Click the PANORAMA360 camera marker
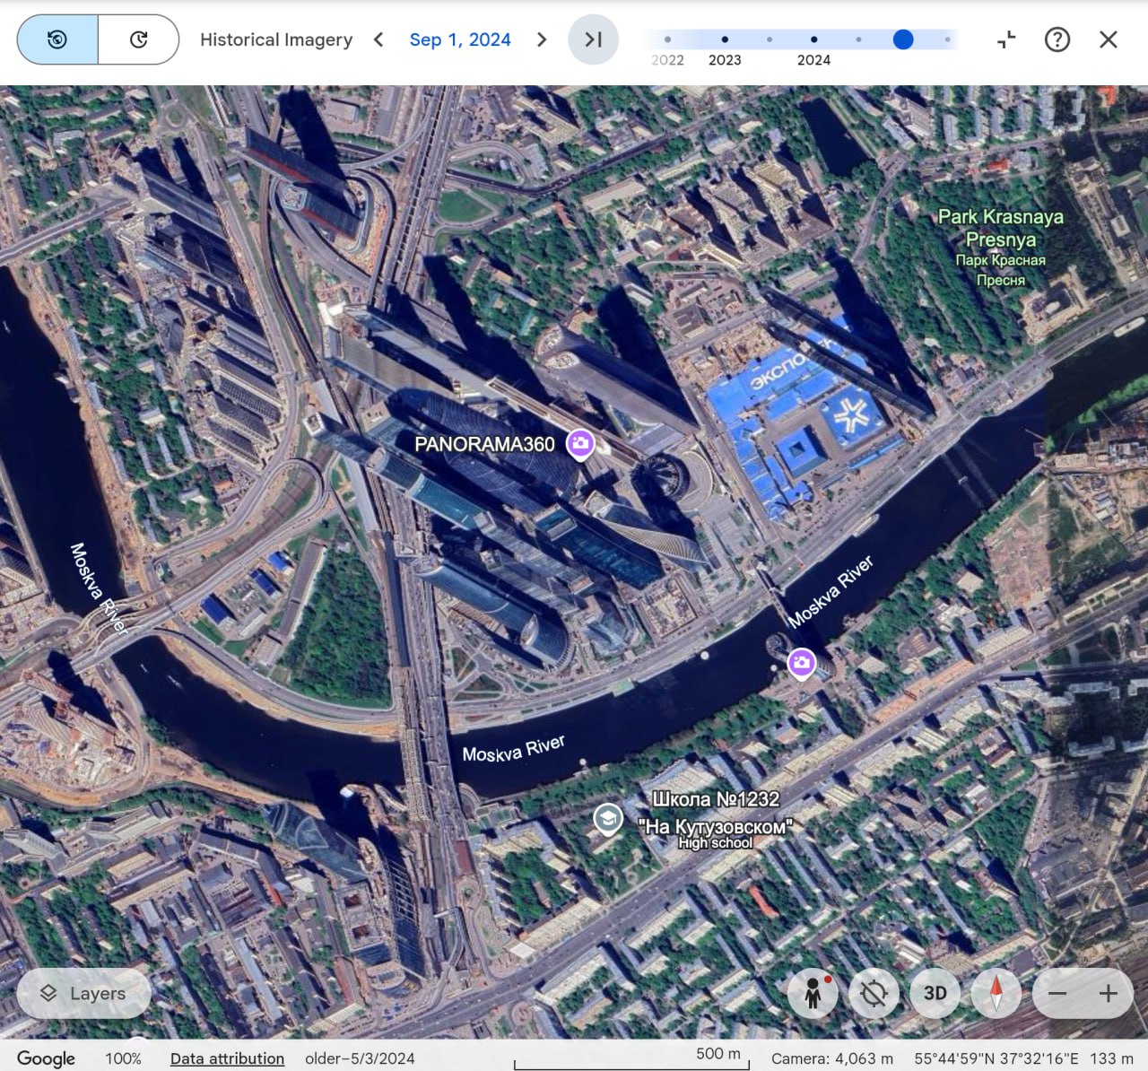 point(580,443)
